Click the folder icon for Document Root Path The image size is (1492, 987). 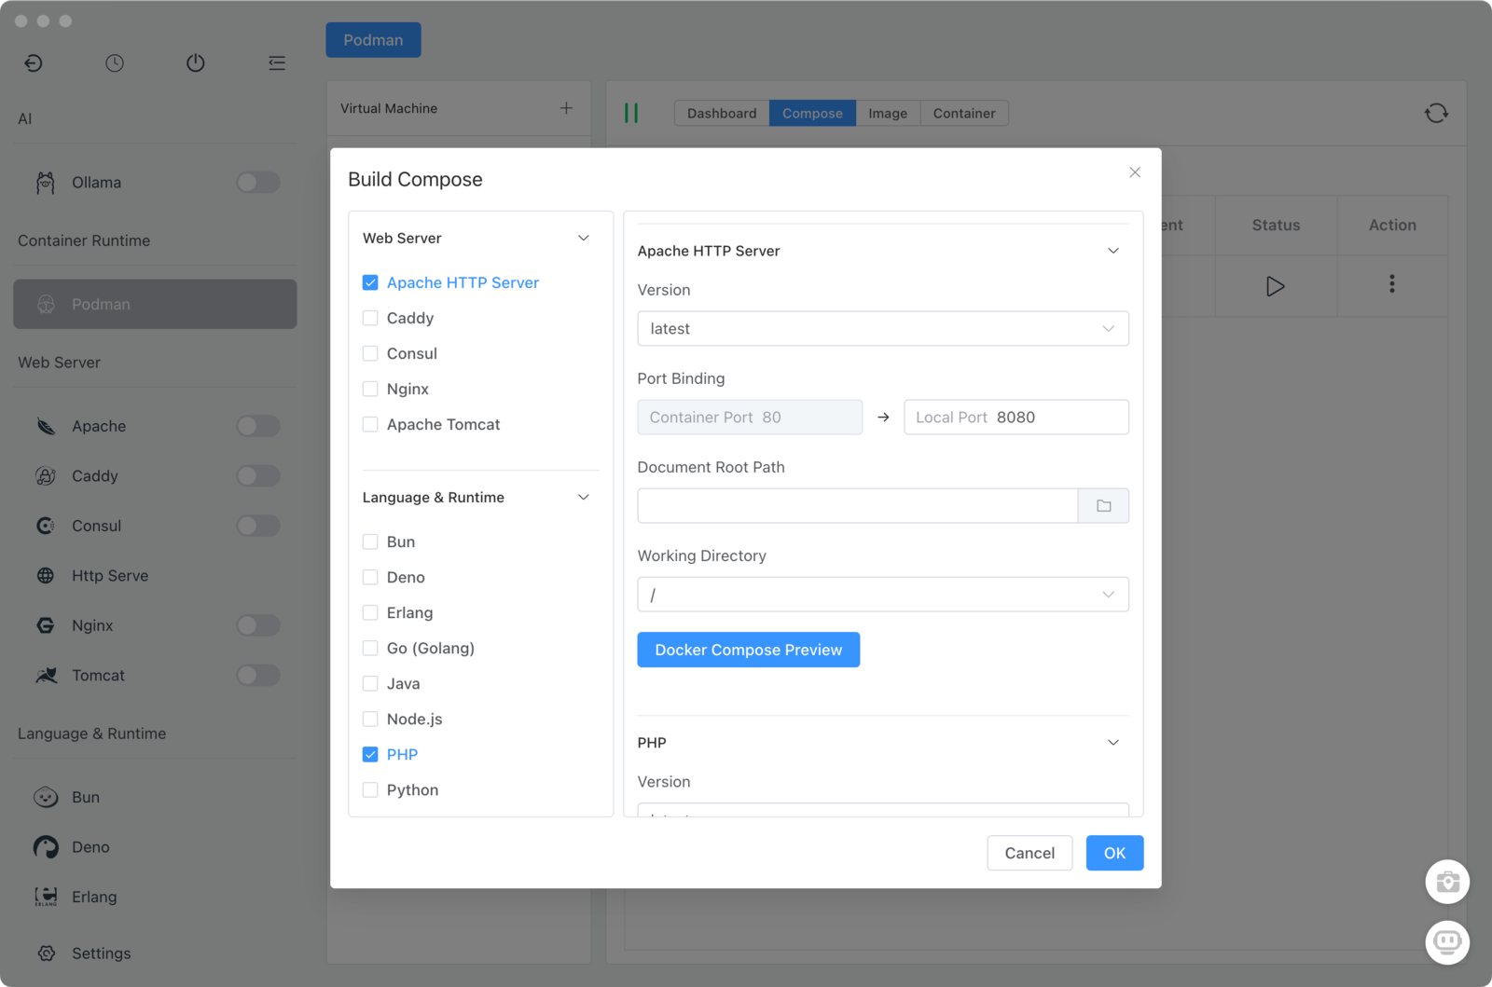(1103, 506)
